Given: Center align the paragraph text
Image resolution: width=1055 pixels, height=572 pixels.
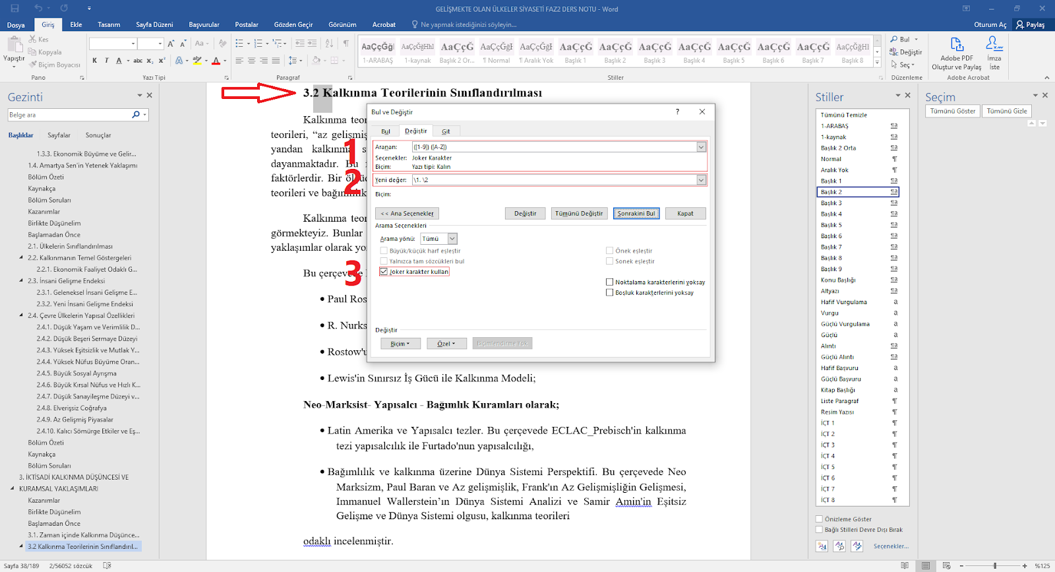Looking at the screenshot, I should coord(251,61).
